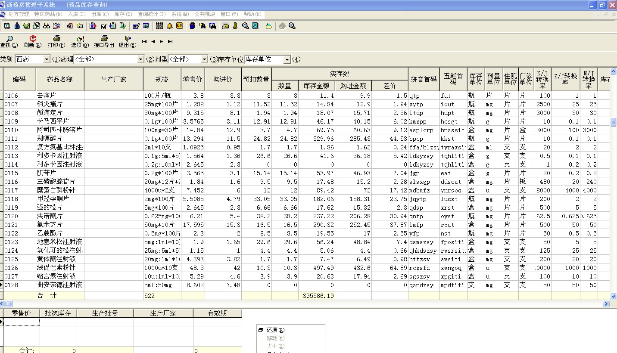This screenshot has width=617, height=353.
Task: Open the 库存单位 unit dropdown
Action: 287,59
